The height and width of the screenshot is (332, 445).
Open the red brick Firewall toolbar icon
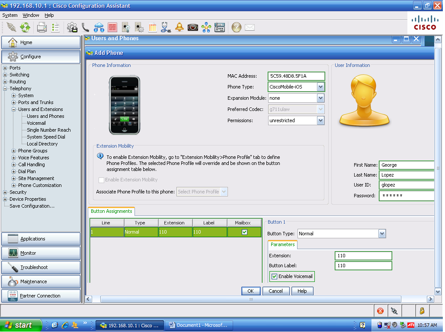112,28
